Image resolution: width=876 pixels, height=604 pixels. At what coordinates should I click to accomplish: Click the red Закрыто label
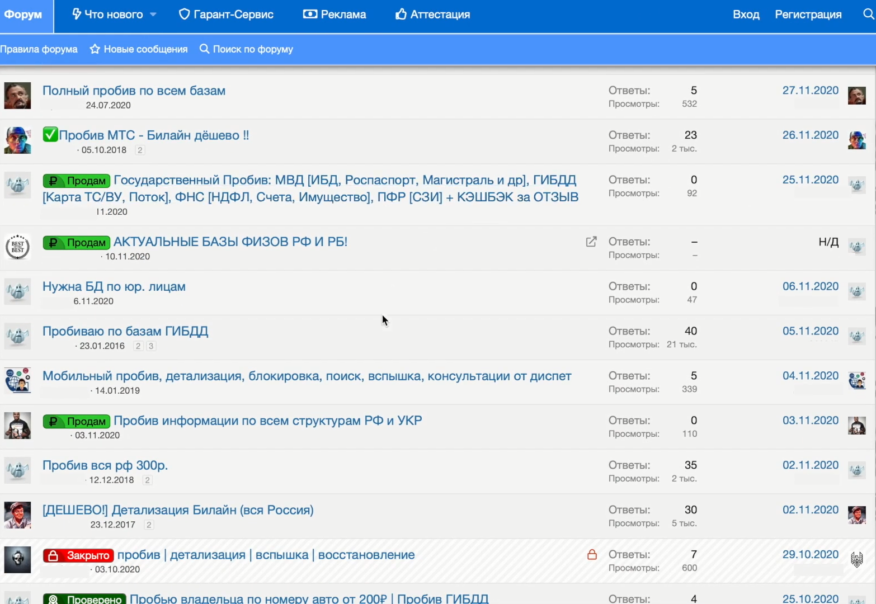(x=78, y=555)
